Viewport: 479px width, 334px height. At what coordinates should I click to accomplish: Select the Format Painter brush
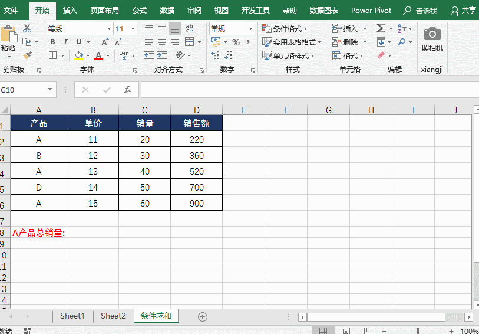click(27, 55)
